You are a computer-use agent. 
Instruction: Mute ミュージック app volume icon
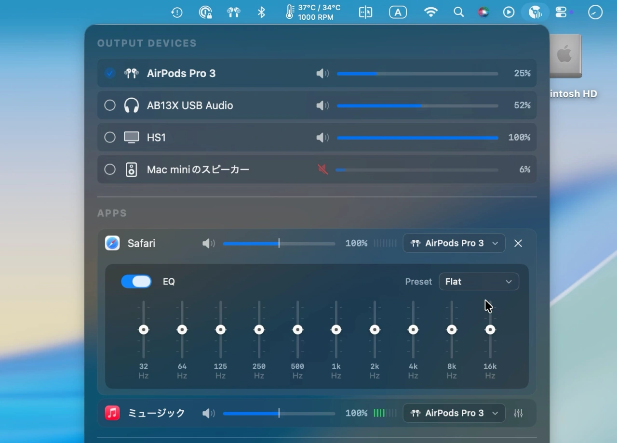pos(208,413)
